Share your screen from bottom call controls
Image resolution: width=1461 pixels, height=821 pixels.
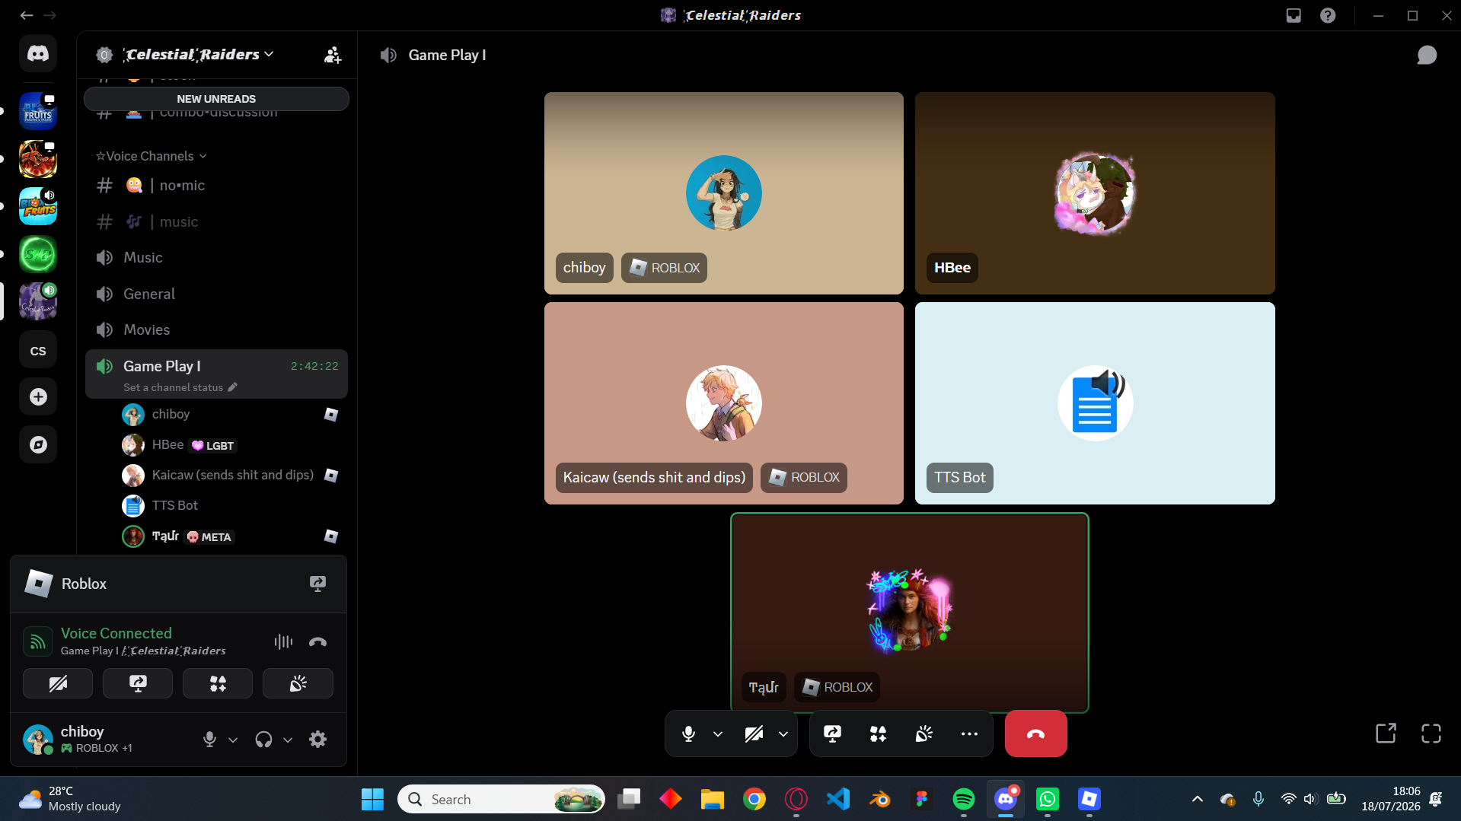tap(832, 733)
